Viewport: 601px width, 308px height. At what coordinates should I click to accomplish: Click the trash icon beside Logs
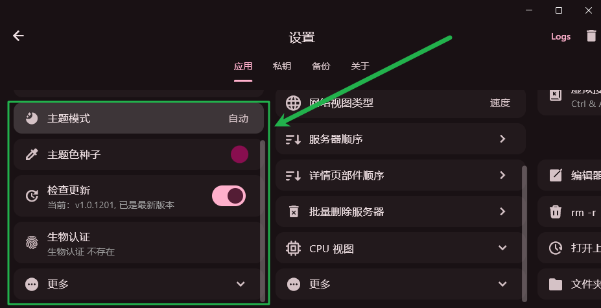click(591, 36)
